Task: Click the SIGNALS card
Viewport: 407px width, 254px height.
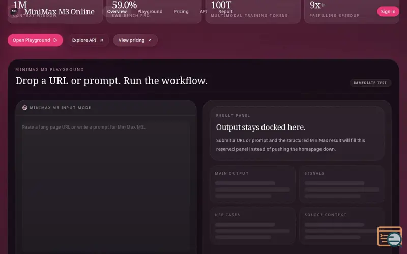Action: (x=341, y=184)
